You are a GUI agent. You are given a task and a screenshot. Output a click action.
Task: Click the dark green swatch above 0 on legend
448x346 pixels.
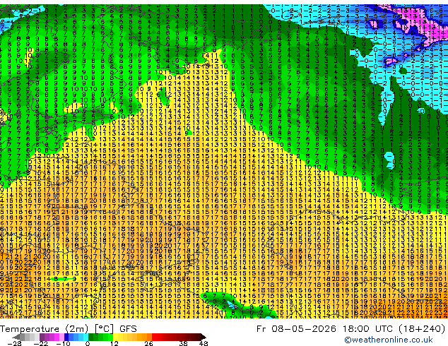coord(91,337)
